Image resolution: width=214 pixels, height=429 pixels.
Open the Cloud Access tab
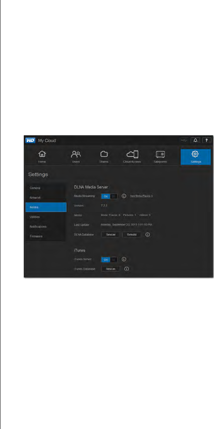pos(132,157)
